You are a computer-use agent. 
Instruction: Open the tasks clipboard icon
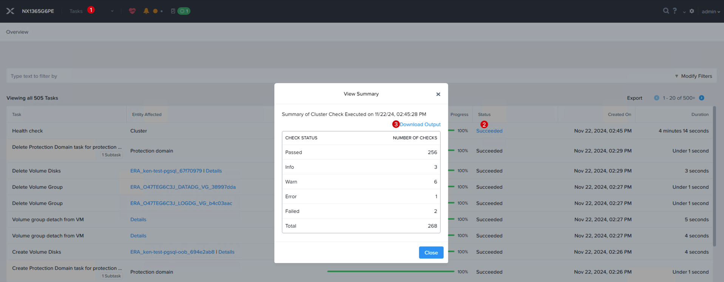[x=173, y=11]
